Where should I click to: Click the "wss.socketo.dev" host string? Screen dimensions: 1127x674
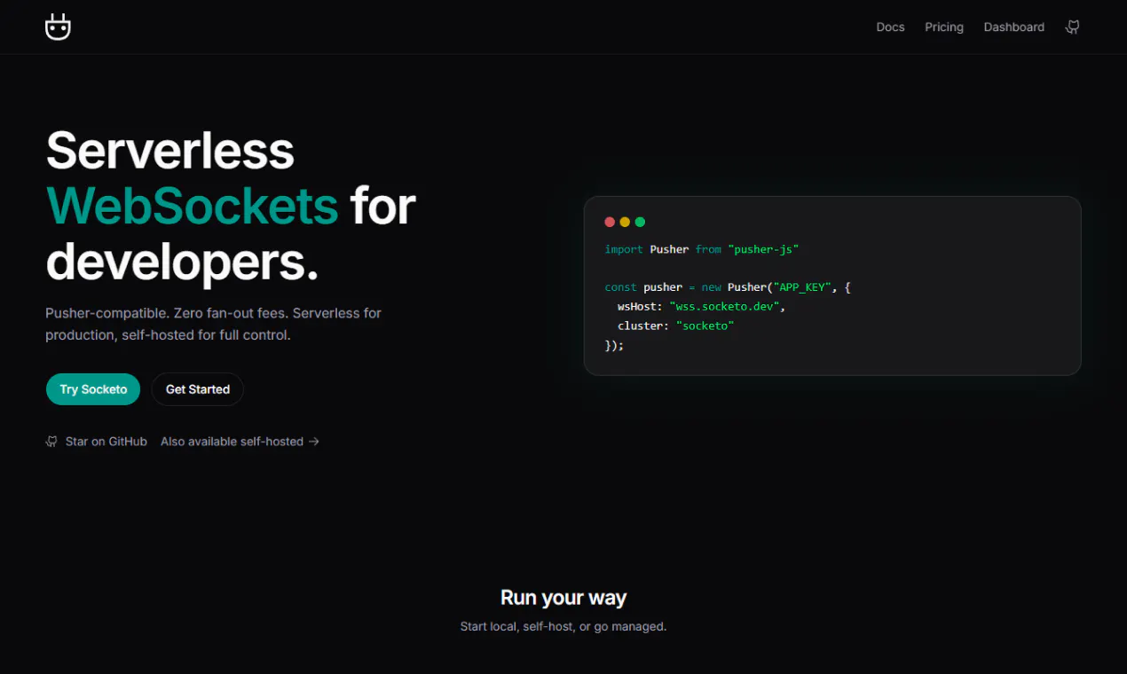(724, 306)
